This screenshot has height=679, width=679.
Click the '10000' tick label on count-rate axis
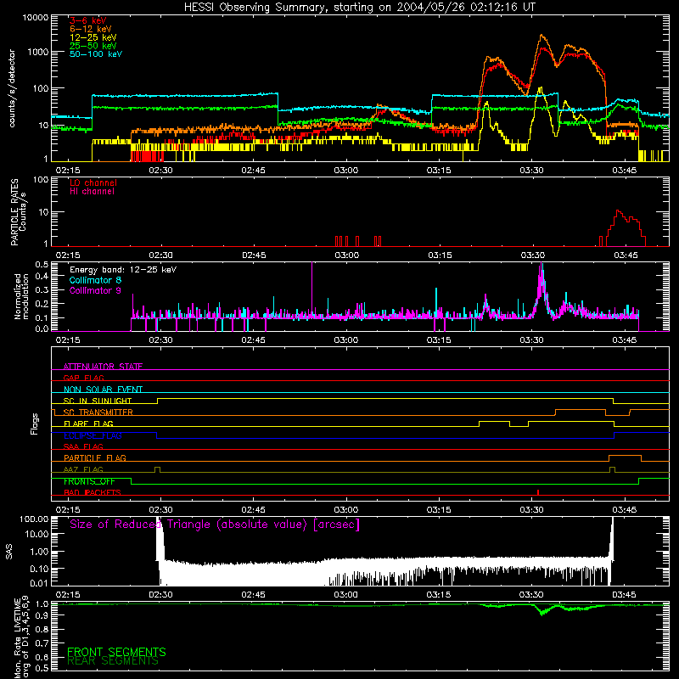click(x=36, y=18)
